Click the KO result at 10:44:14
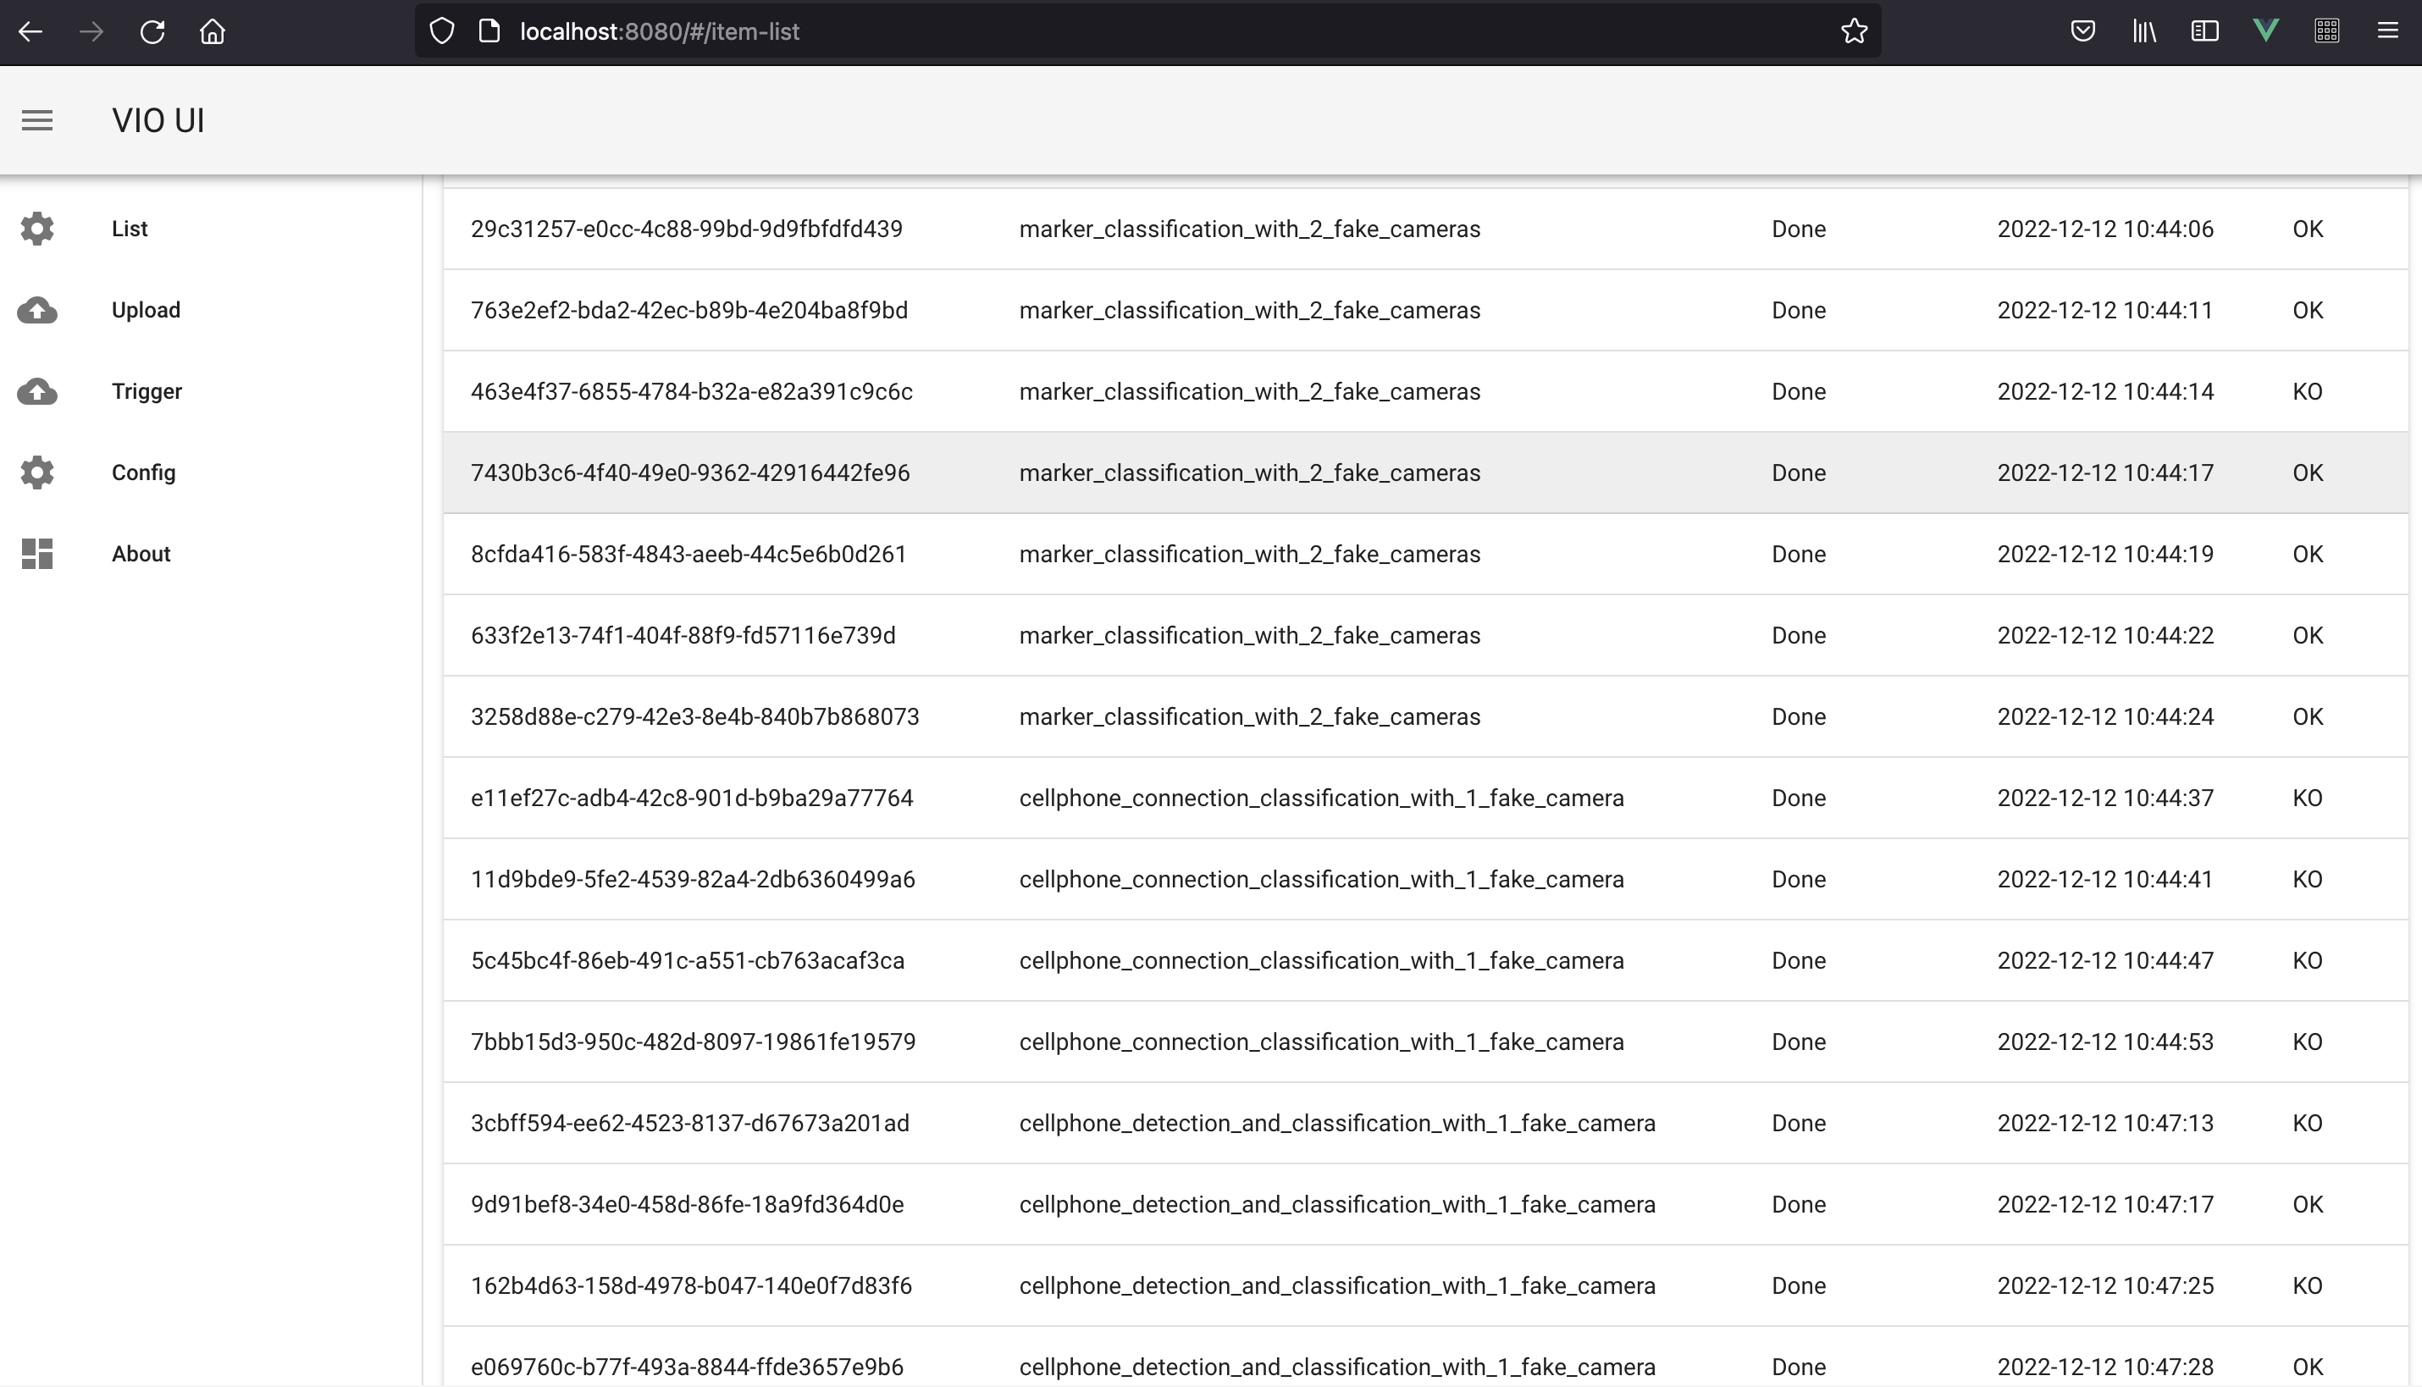 pyautogui.click(x=2307, y=391)
